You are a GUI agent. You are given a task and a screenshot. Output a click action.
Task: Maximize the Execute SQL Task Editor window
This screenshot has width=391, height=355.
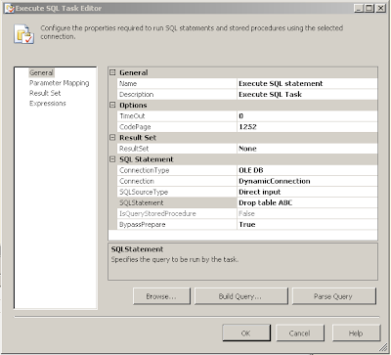click(369, 8)
